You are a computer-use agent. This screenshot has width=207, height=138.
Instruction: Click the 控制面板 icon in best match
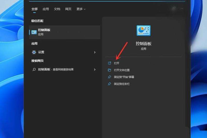(34, 32)
